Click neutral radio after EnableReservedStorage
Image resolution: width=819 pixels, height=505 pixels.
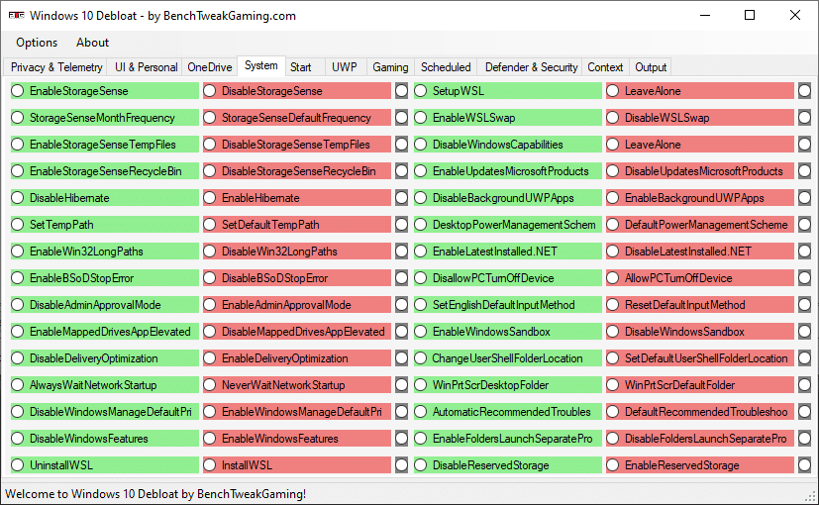[804, 464]
